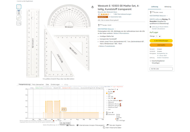190x132 pixels.
Task: Expand KOSTENFREIE Retouren in buy box
Action: pos(159,16)
